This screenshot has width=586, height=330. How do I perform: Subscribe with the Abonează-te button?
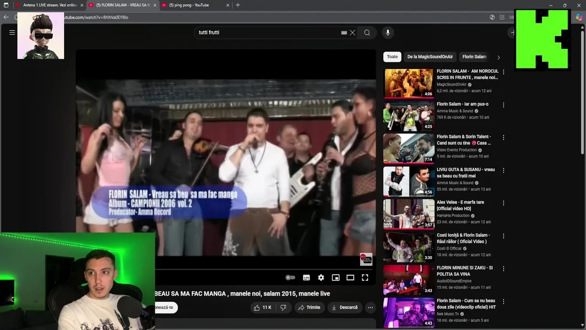click(166, 308)
